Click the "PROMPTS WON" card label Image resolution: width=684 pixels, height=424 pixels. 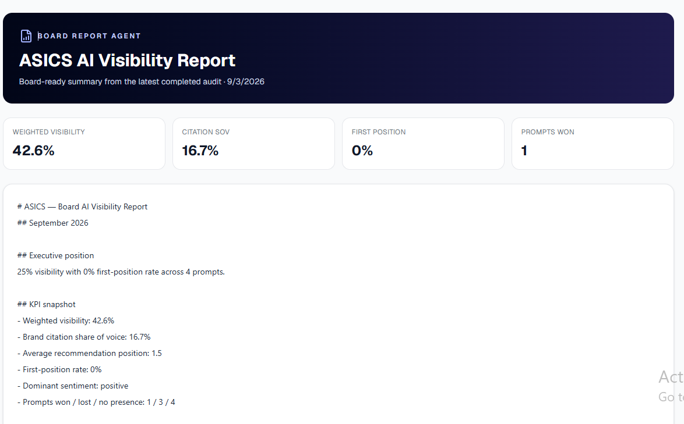548,132
